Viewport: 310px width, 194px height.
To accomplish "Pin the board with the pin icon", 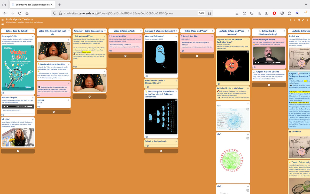I will [295, 20].
